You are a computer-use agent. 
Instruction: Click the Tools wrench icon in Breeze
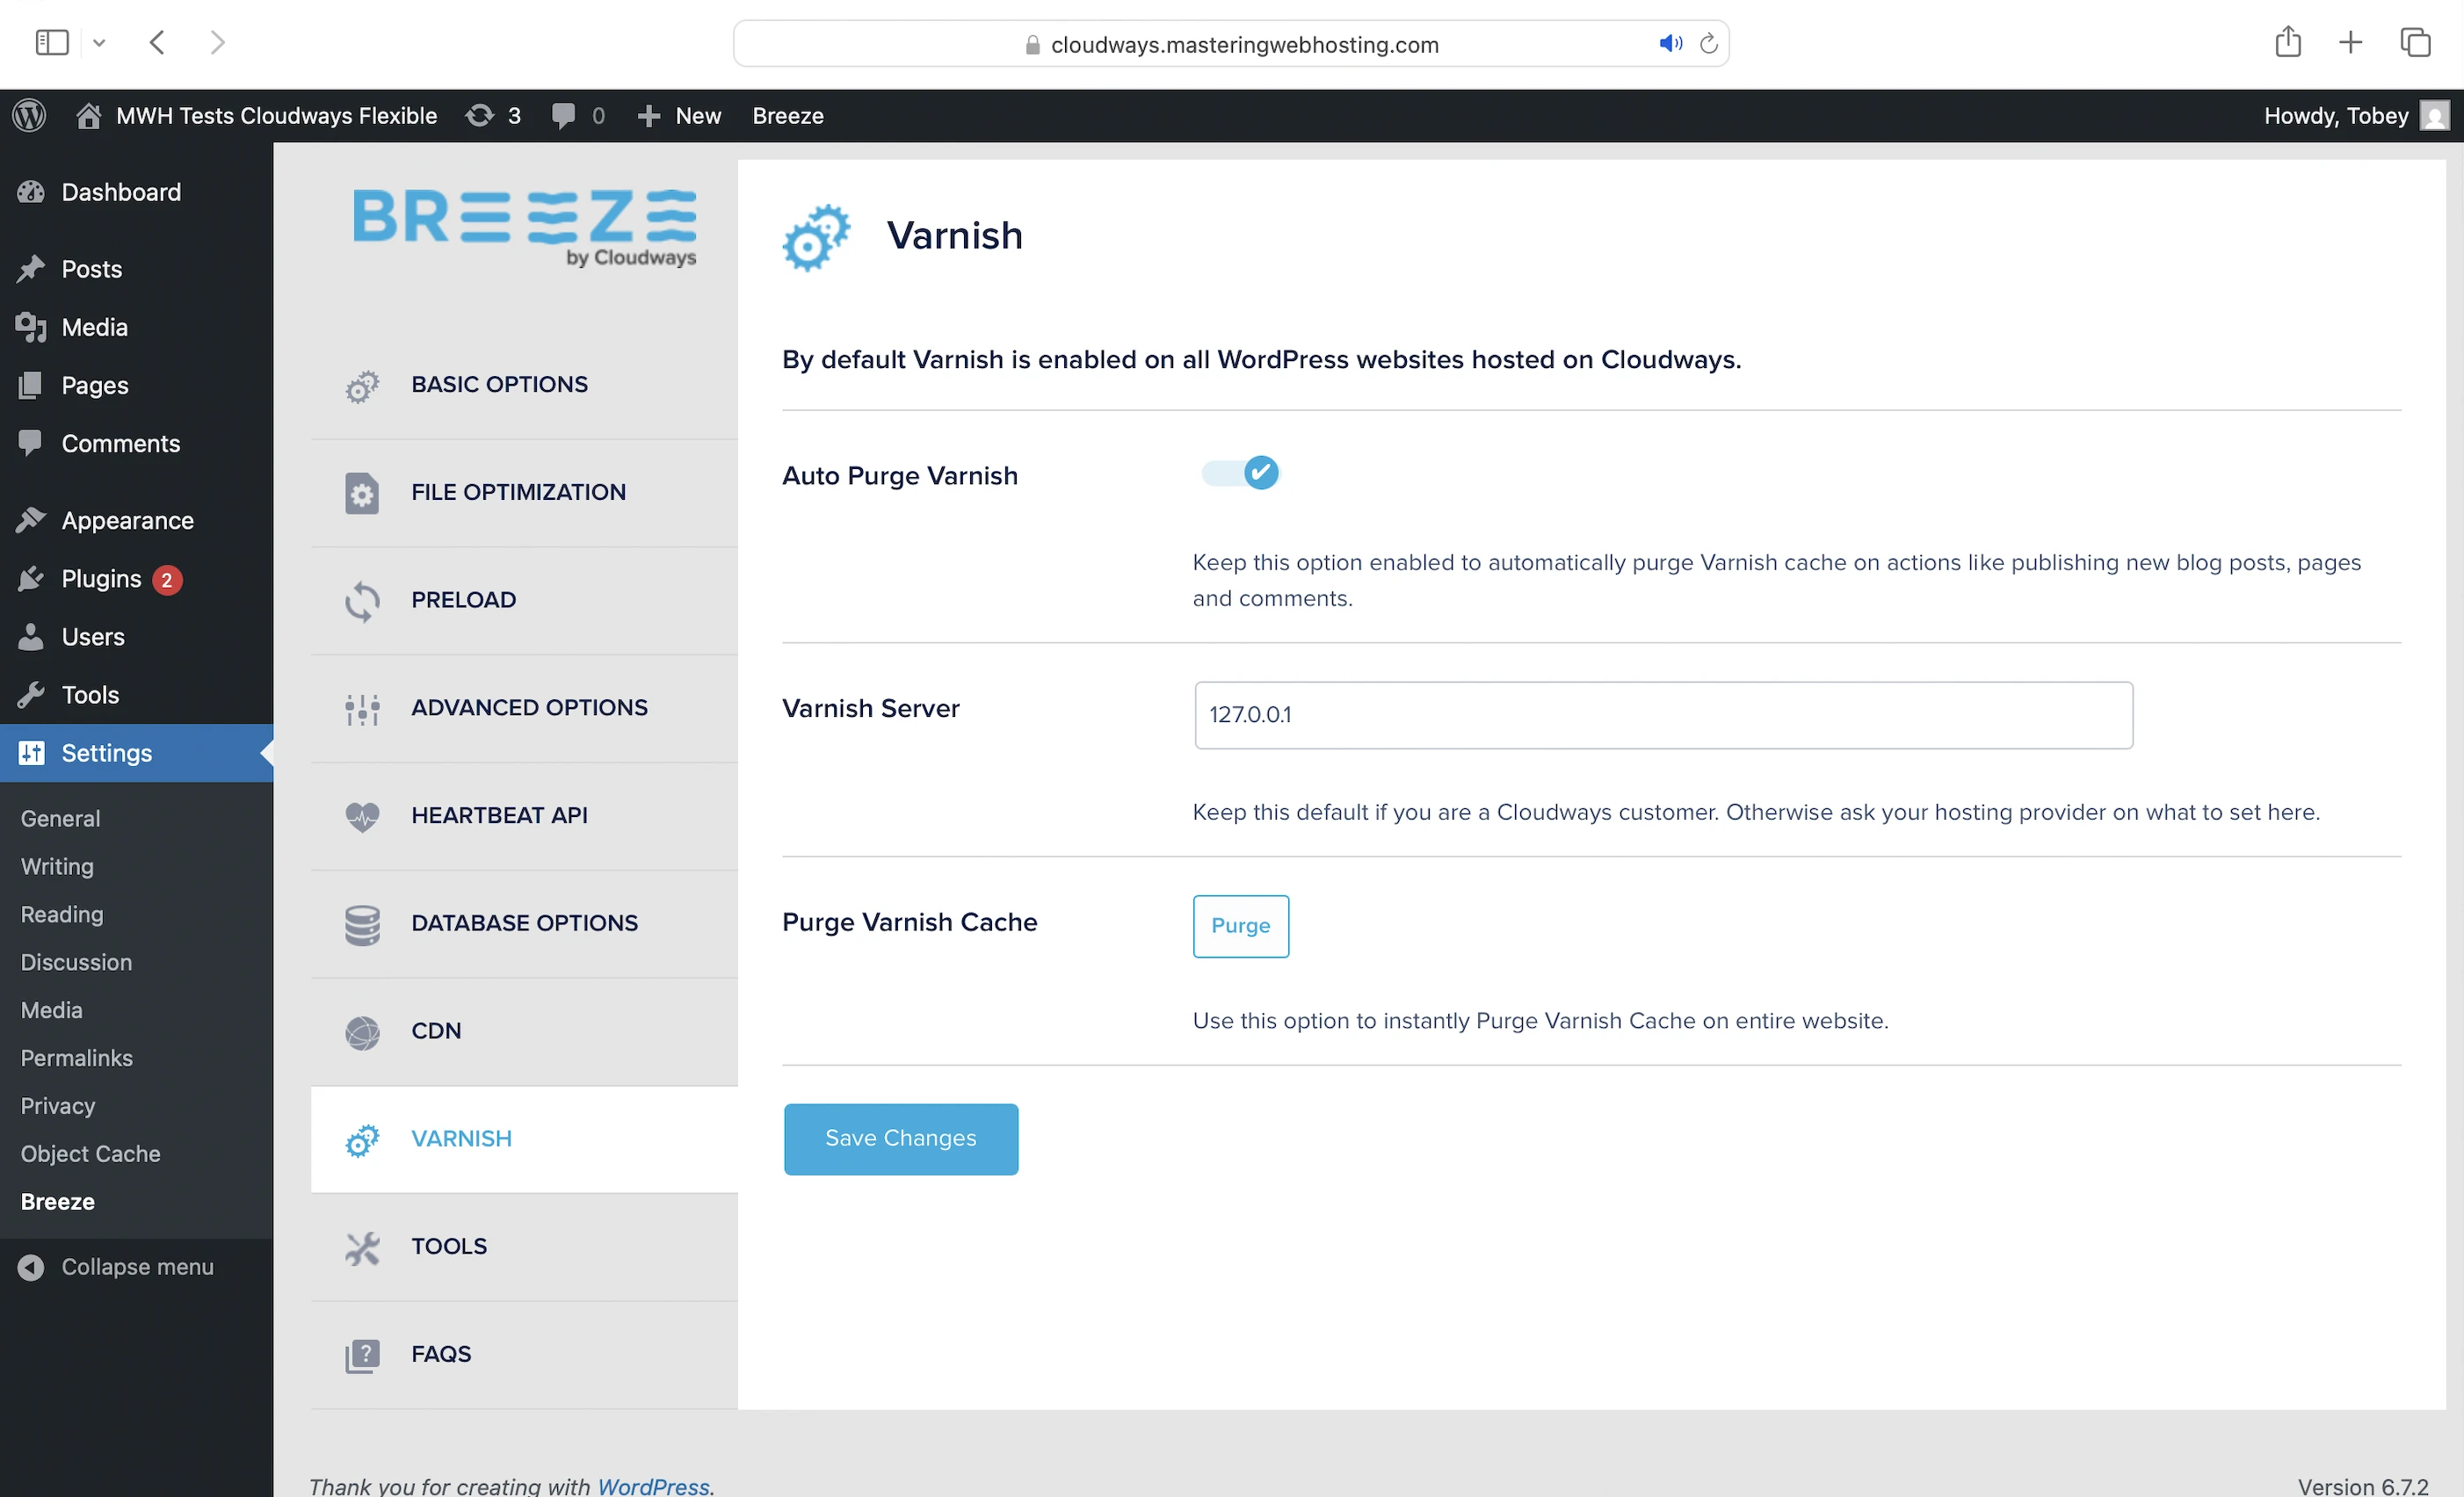pos(361,1247)
